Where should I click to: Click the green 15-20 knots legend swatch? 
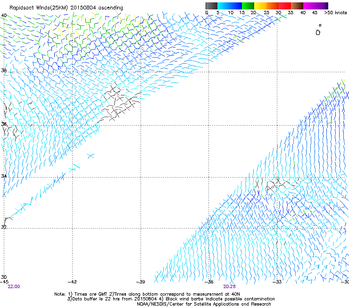tap(248, 6)
